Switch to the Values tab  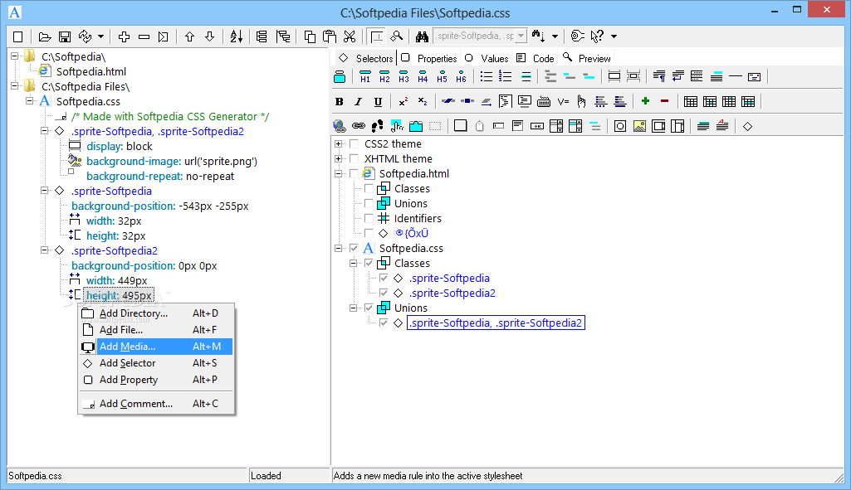click(x=487, y=58)
